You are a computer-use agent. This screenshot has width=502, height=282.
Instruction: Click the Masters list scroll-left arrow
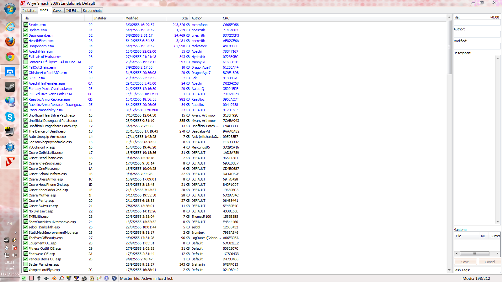coord(457,253)
